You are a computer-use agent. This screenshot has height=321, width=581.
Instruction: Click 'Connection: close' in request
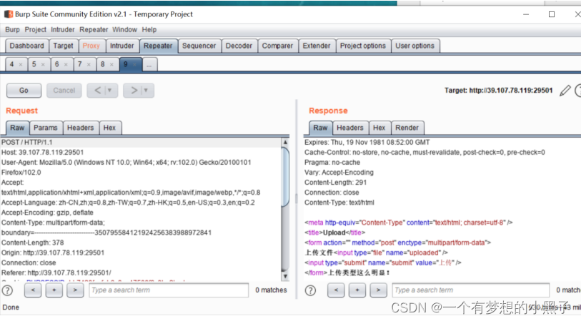point(29,263)
